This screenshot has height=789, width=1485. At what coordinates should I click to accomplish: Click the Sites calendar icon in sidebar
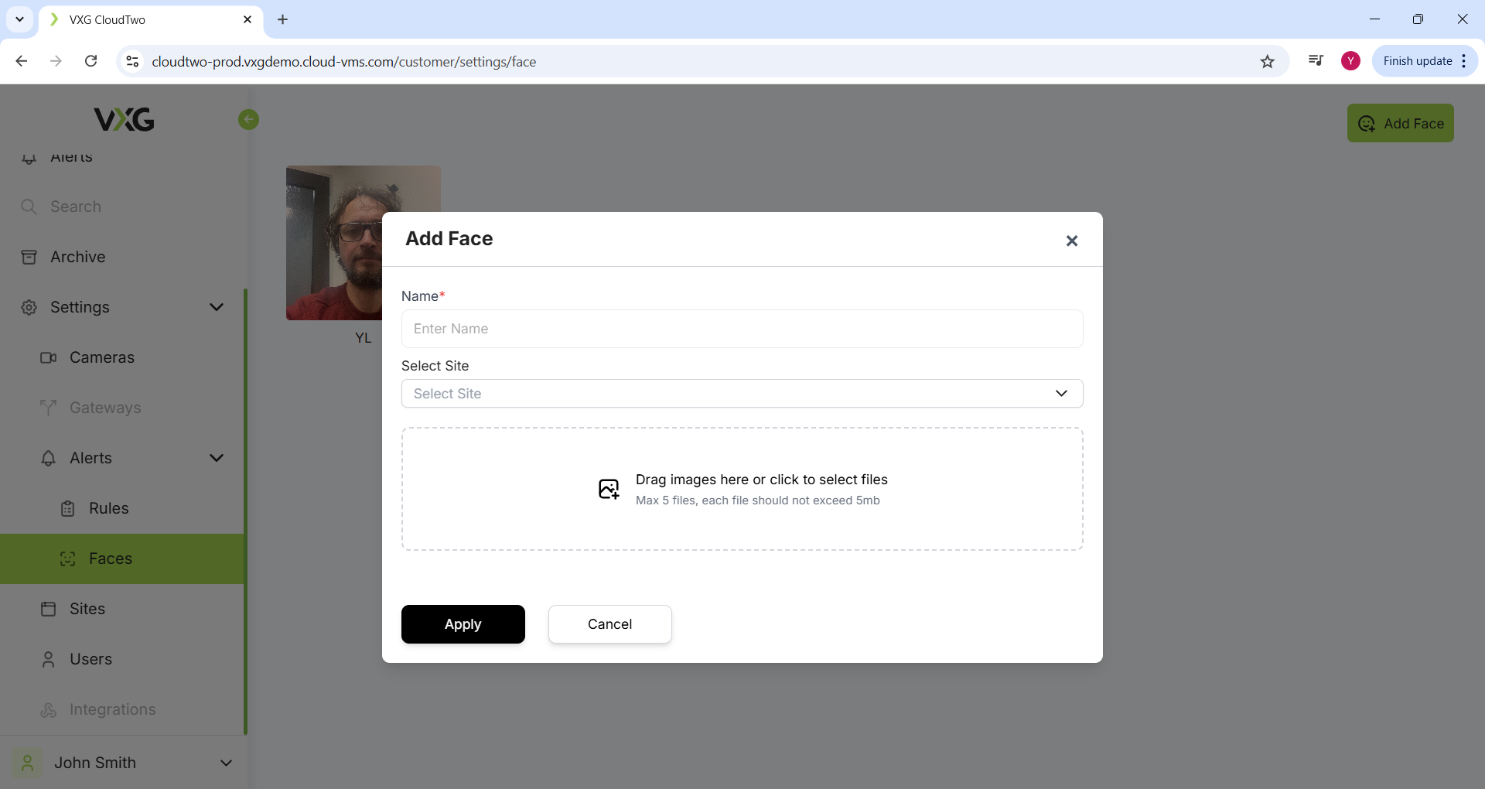[49, 609]
